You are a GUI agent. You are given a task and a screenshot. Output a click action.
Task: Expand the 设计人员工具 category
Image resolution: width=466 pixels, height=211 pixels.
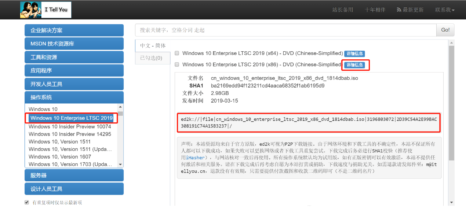74,189
